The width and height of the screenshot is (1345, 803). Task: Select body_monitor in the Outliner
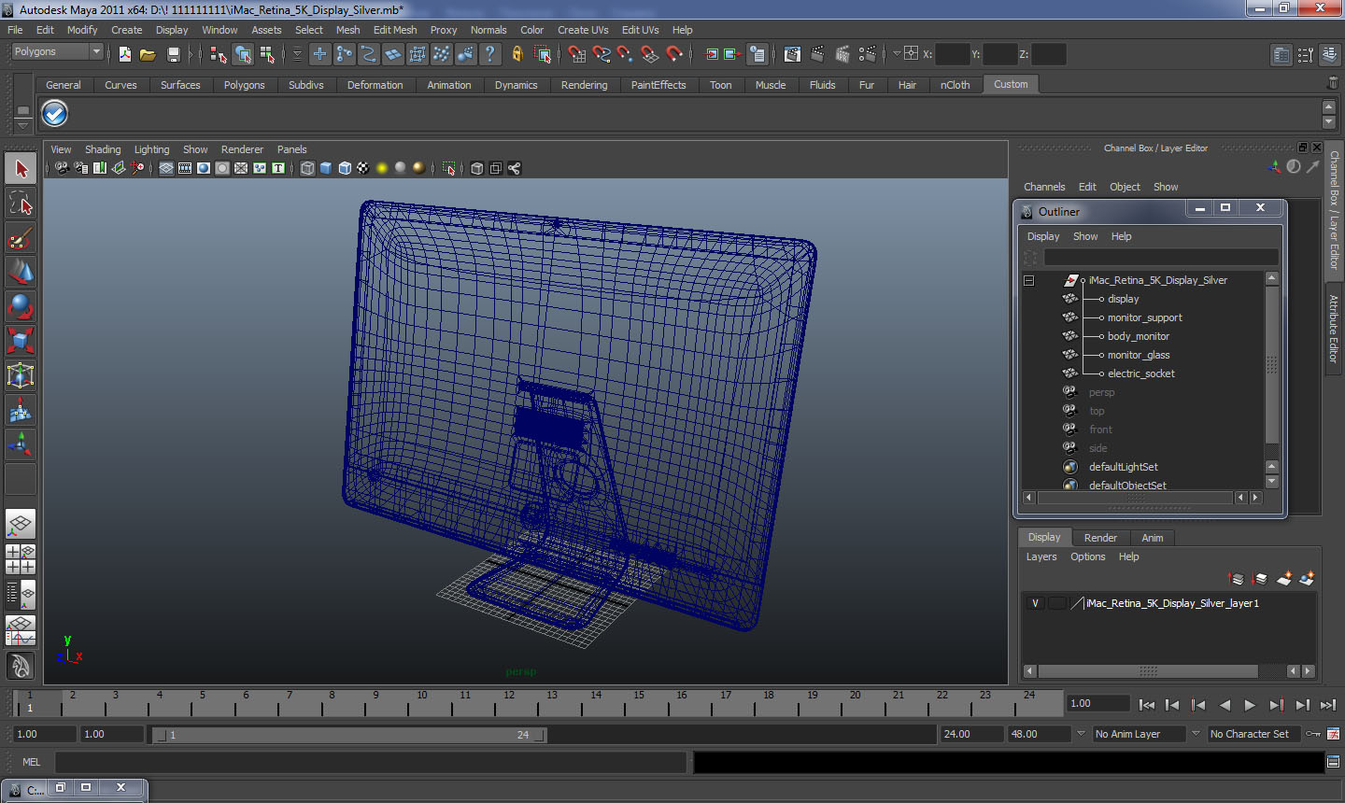coord(1138,336)
